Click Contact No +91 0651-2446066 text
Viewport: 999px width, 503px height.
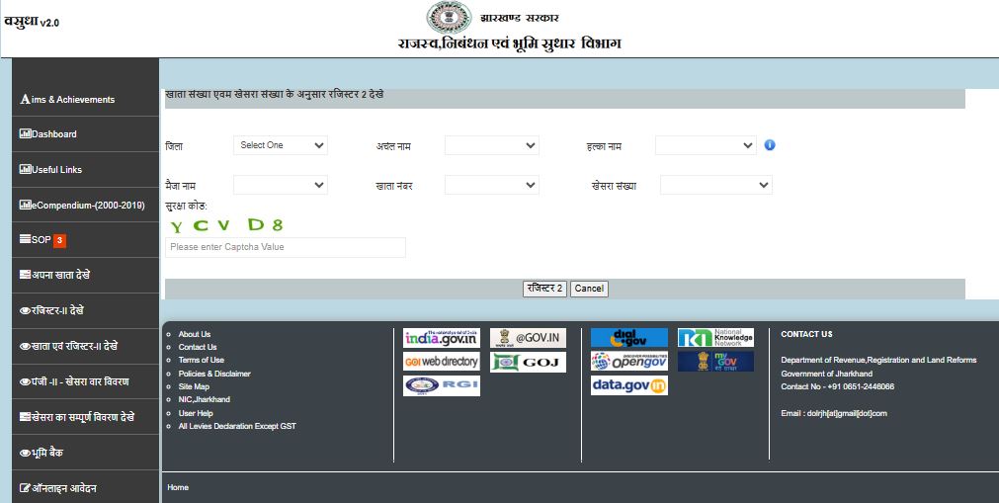pos(838,386)
